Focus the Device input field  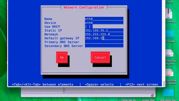tap(104, 23)
